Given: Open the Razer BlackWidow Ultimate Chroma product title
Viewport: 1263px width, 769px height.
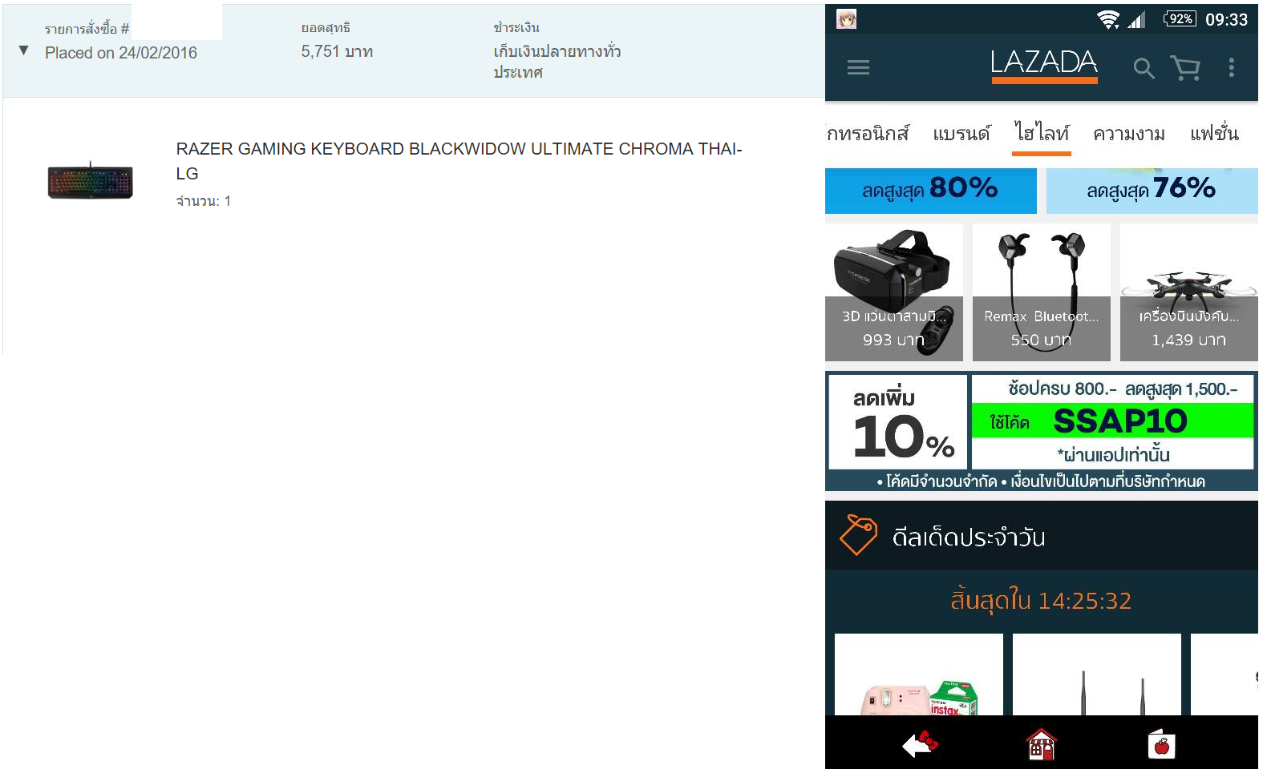Looking at the screenshot, I should click(x=459, y=161).
